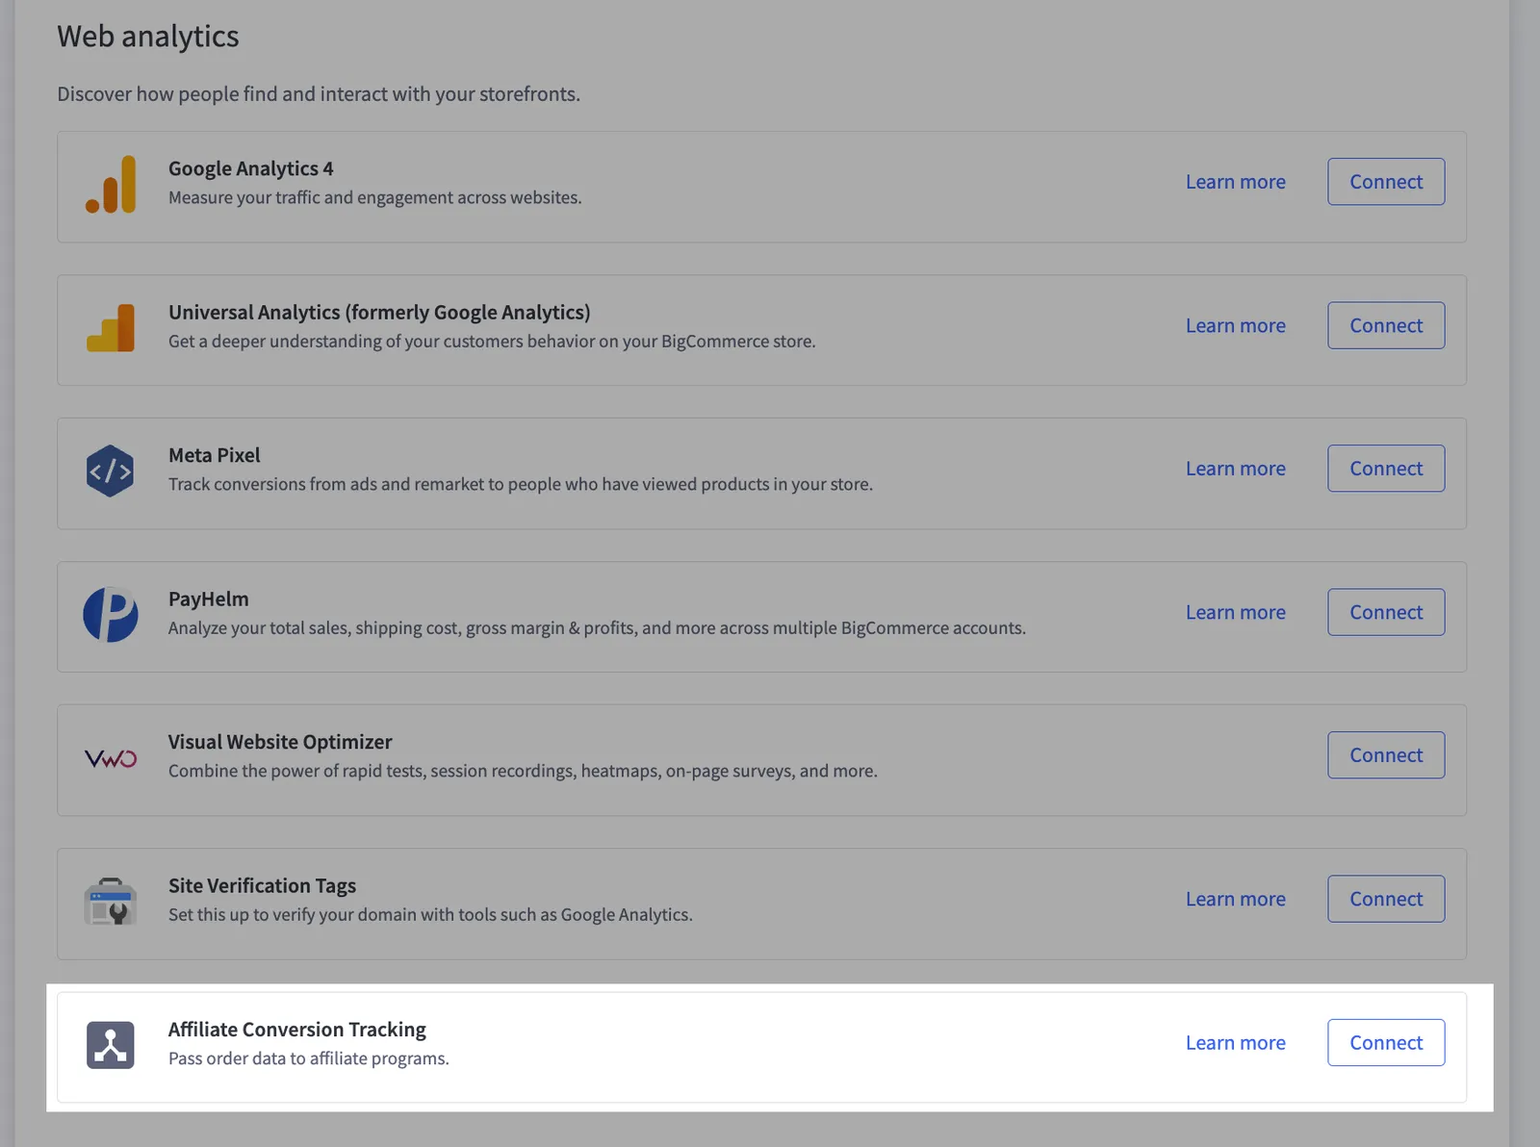The image size is (1540, 1147).
Task: Open Learn more for Meta Pixel
Action: coord(1236,469)
